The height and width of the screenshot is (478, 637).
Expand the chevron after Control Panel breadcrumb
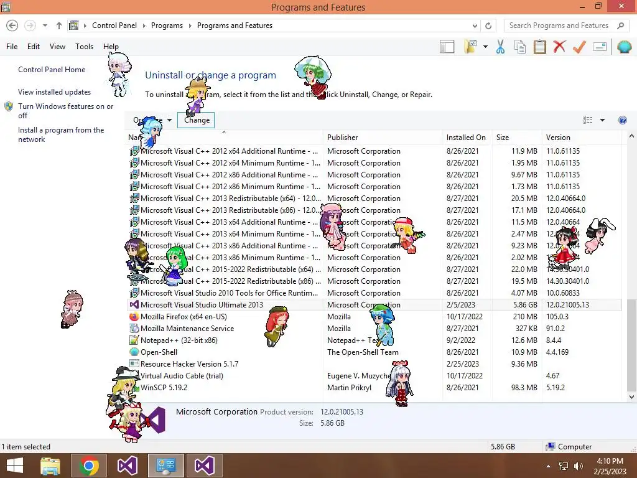[144, 26]
